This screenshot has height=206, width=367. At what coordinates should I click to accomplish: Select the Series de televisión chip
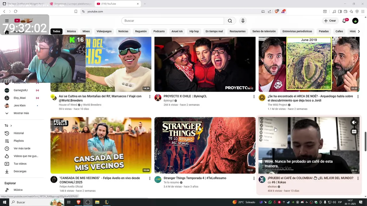(264, 31)
